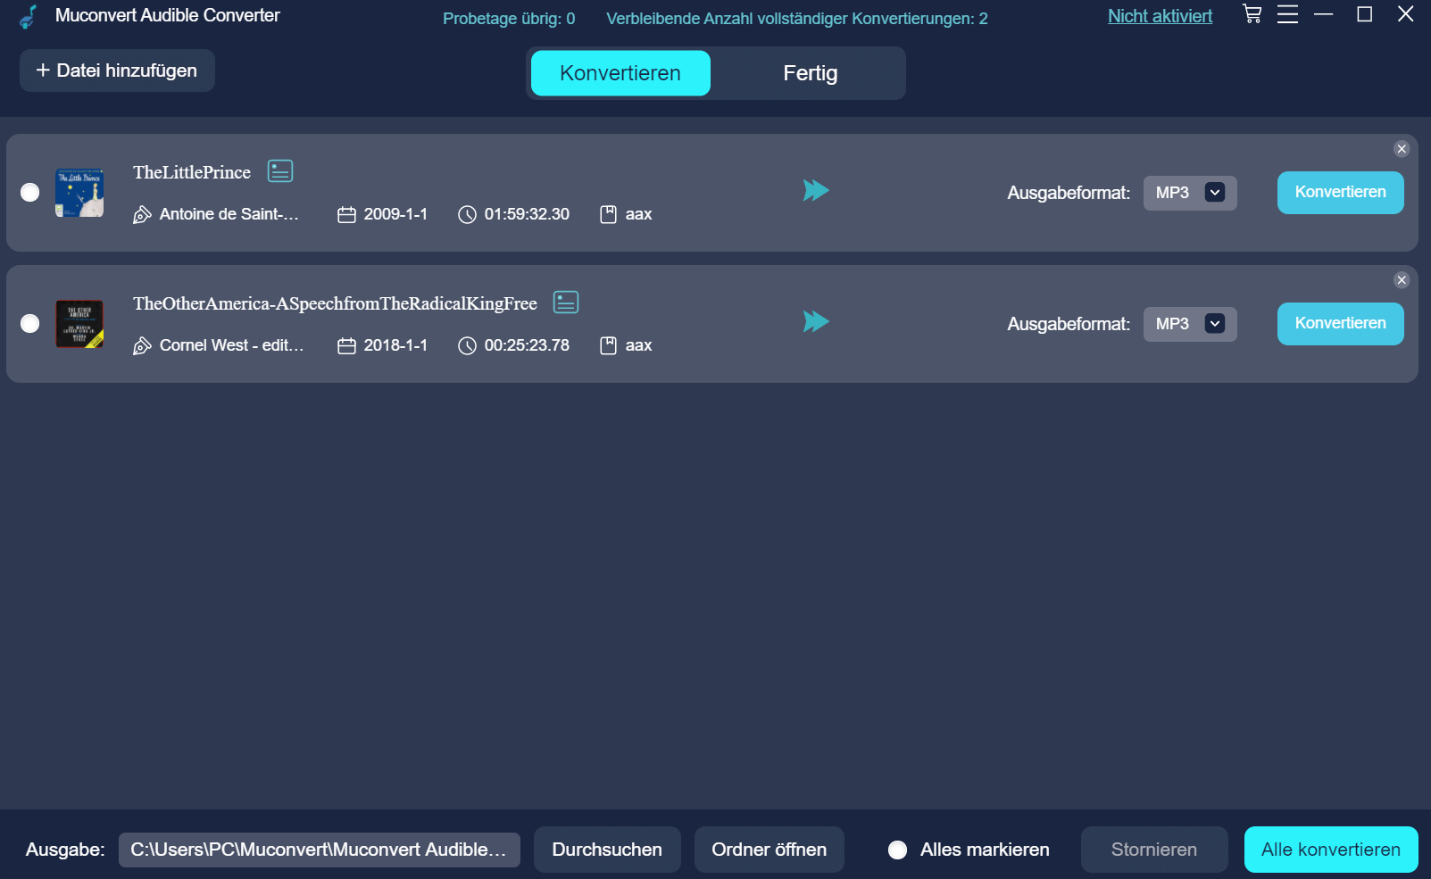Open the hamburger menu icon
The height and width of the screenshot is (879, 1431).
point(1287,14)
